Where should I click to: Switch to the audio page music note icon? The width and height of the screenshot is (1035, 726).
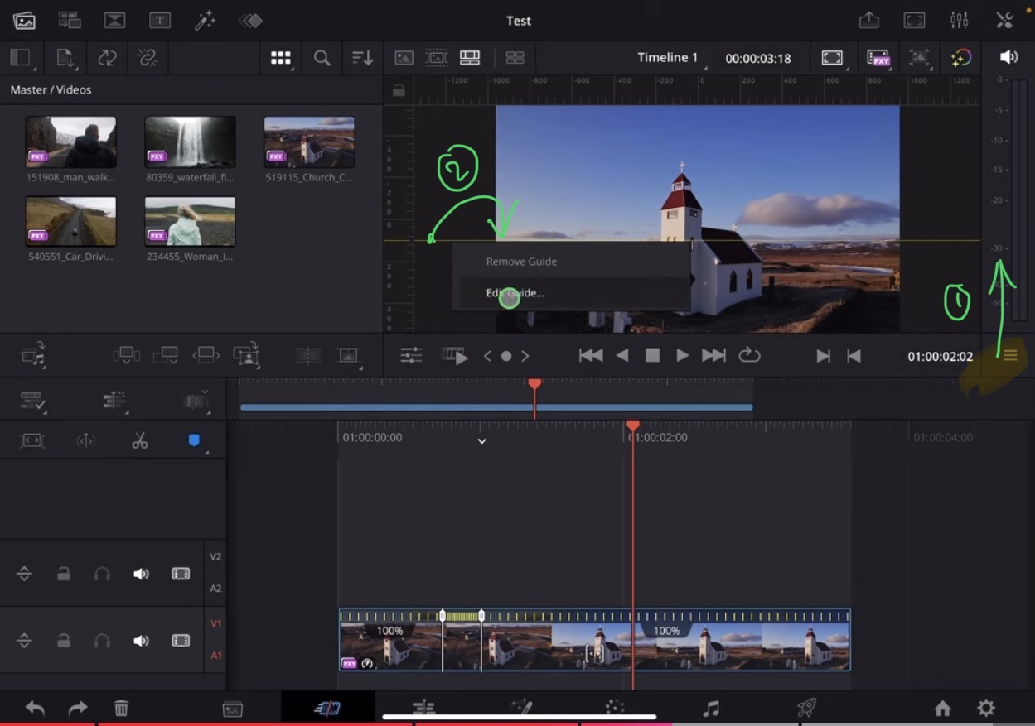pos(710,708)
